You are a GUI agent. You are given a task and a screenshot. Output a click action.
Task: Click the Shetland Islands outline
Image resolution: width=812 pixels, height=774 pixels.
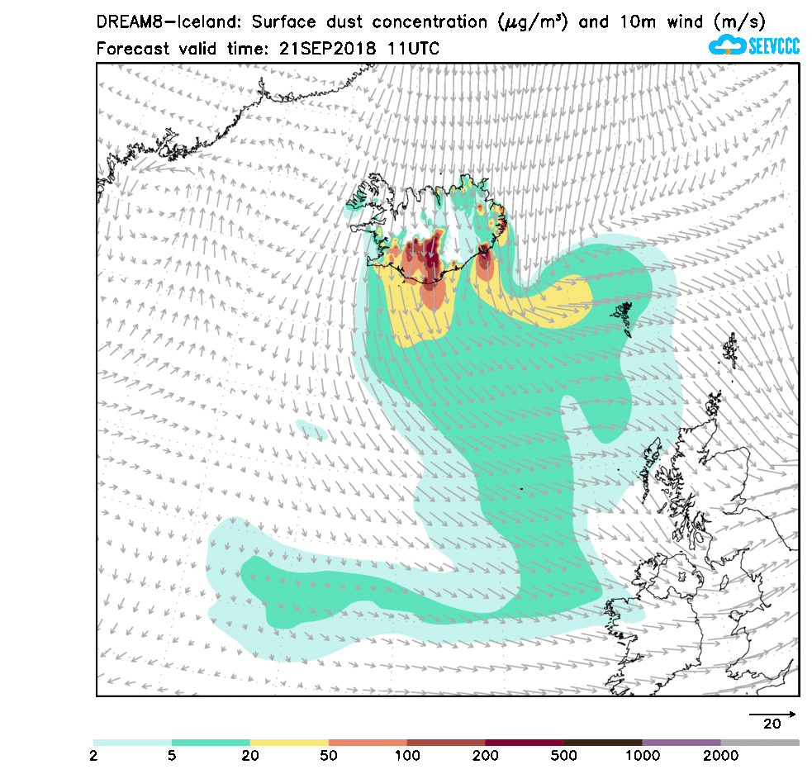tap(730, 350)
